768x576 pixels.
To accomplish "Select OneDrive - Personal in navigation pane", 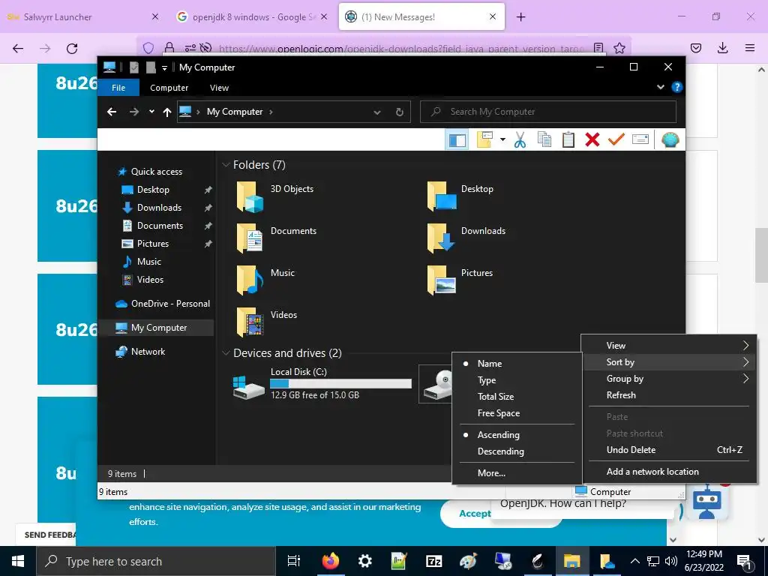I will 170,304.
